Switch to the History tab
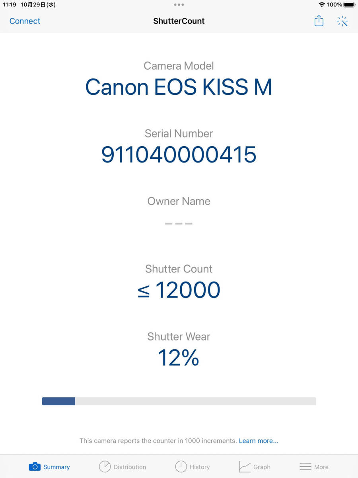 [x=200, y=467]
